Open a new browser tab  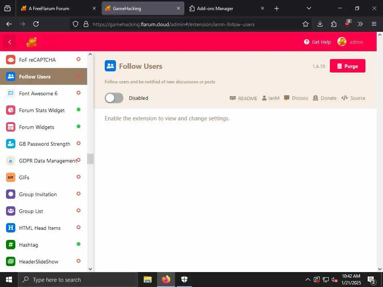click(x=276, y=9)
